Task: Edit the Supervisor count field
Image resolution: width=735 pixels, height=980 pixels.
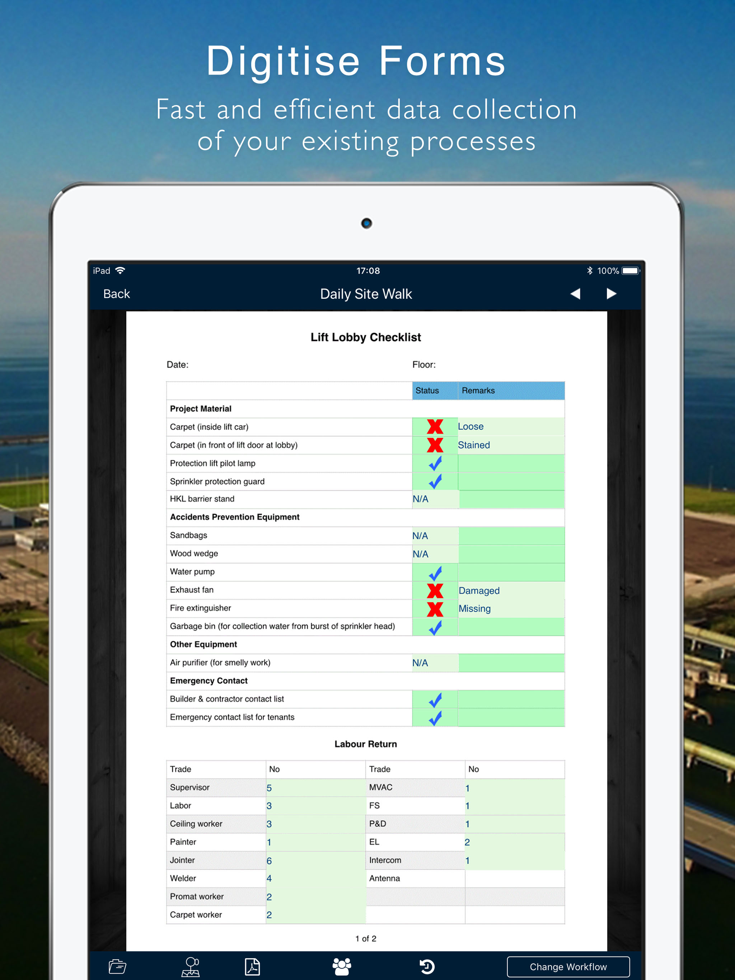Action: tap(315, 788)
